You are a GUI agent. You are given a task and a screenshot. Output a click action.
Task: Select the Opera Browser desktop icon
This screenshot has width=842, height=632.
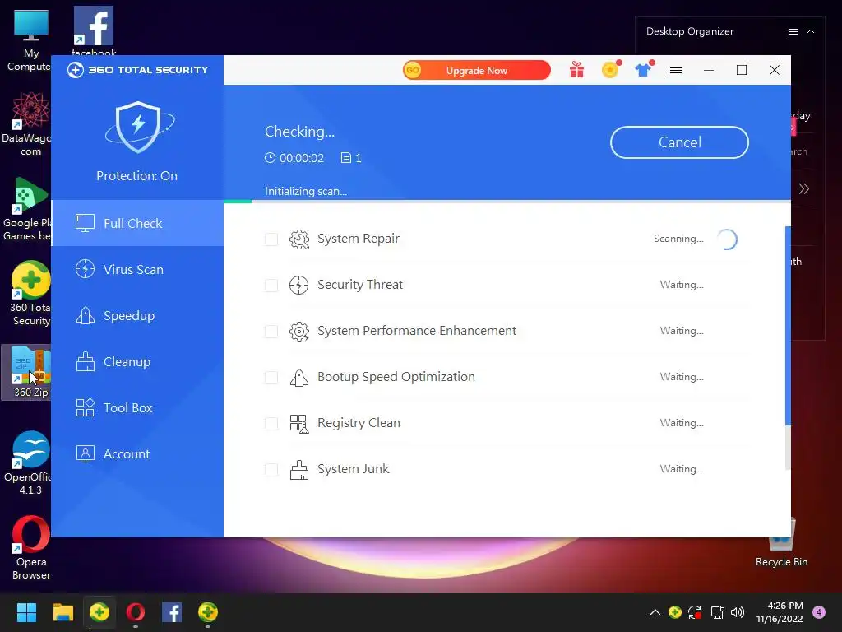pos(30,547)
